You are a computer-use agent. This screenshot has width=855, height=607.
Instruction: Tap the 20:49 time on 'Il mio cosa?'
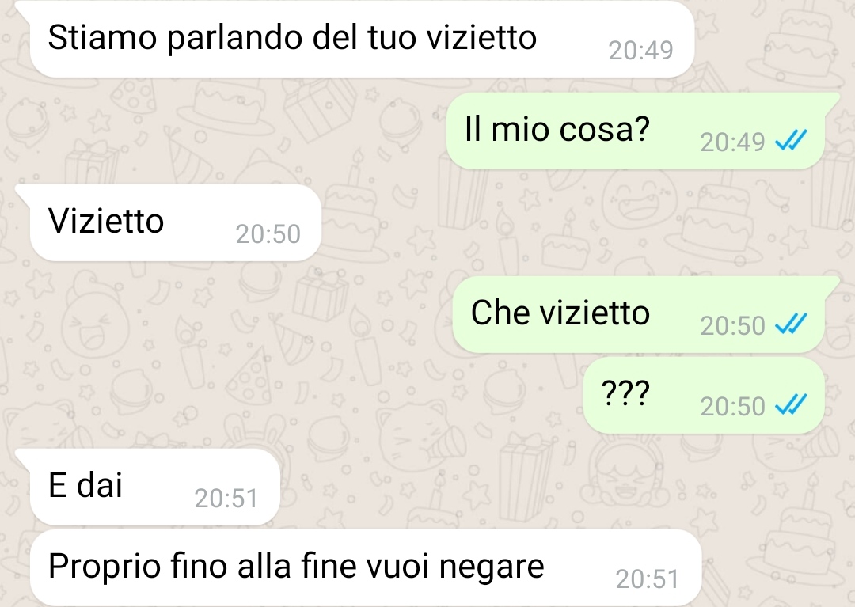(x=733, y=142)
